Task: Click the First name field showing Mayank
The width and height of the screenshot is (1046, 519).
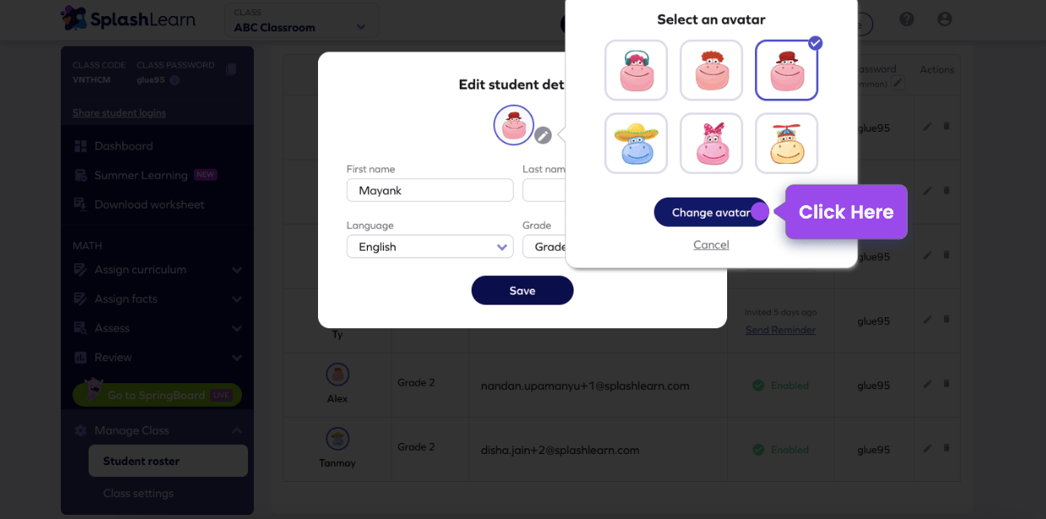Action: tap(429, 190)
